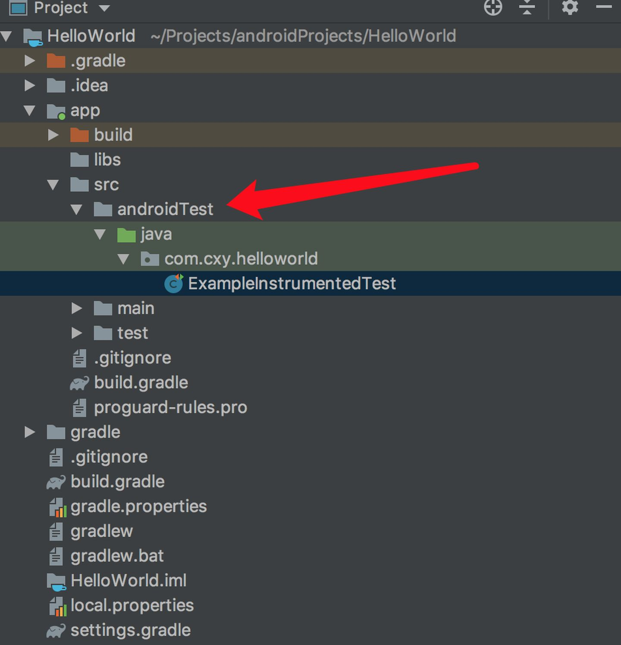This screenshot has width=621, height=645.
Task: Select local.properties in the tree
Action: point(132,606)
